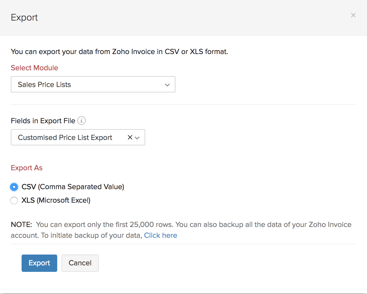Click the info icon beside Fields in Export File
367x294 pixels.
pos(81,121)
